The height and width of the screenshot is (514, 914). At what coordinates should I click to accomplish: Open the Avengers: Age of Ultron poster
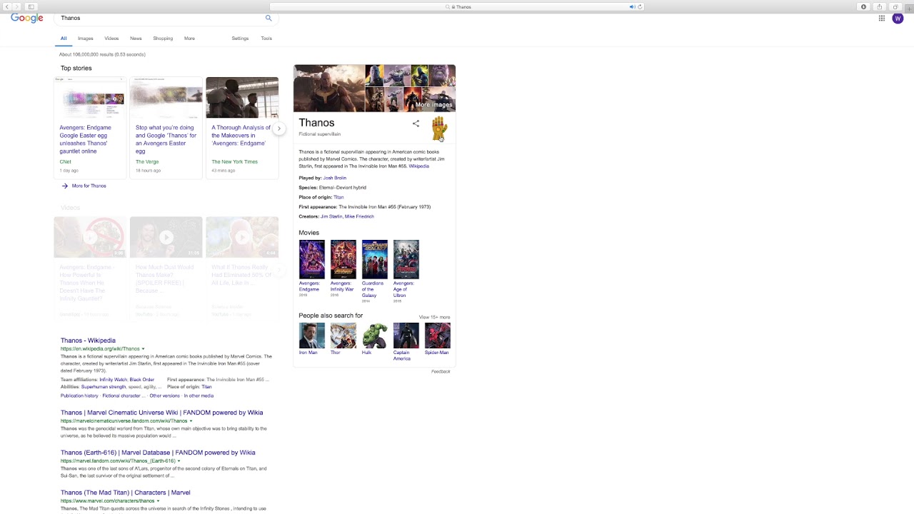point(406,259)
